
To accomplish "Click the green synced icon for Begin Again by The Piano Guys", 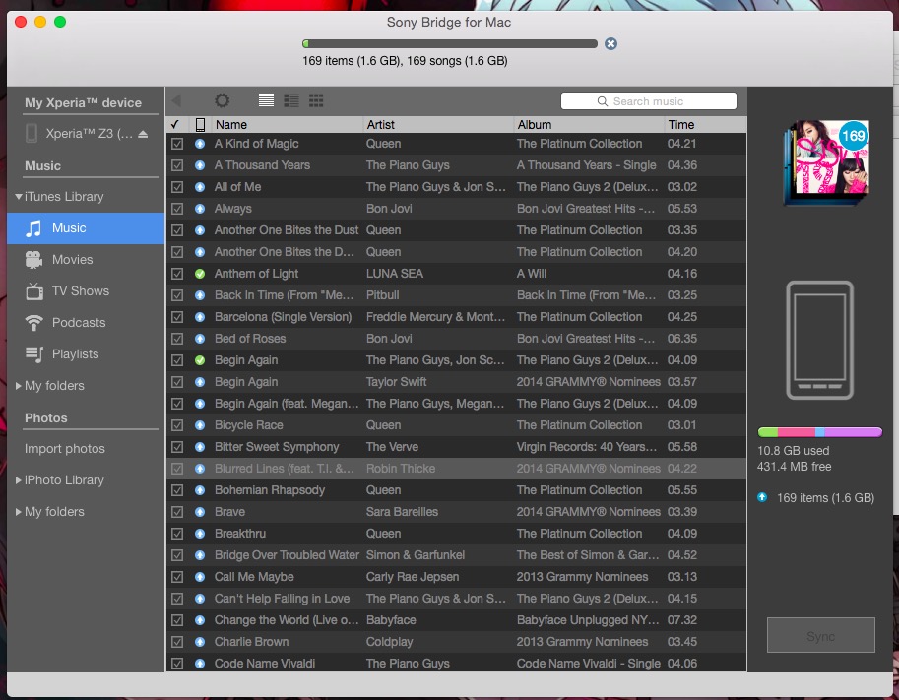I will click(200, 360).
